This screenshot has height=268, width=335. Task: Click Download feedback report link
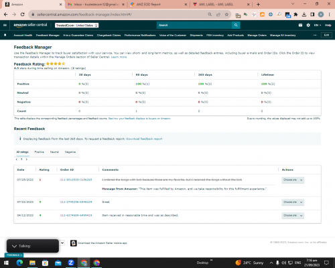[x=144, y=139]
